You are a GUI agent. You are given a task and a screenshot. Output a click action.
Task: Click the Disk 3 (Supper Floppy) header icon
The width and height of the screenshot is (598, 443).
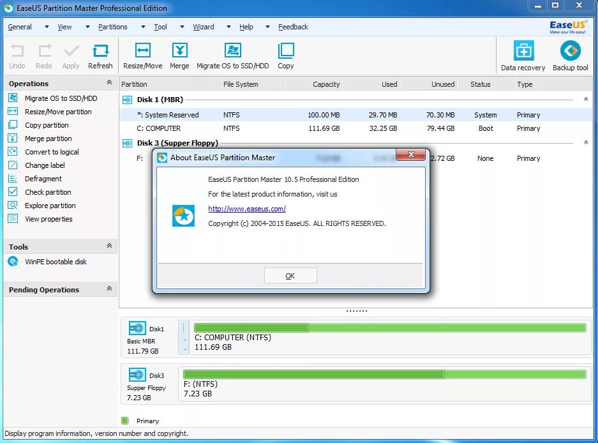[127, 144]
